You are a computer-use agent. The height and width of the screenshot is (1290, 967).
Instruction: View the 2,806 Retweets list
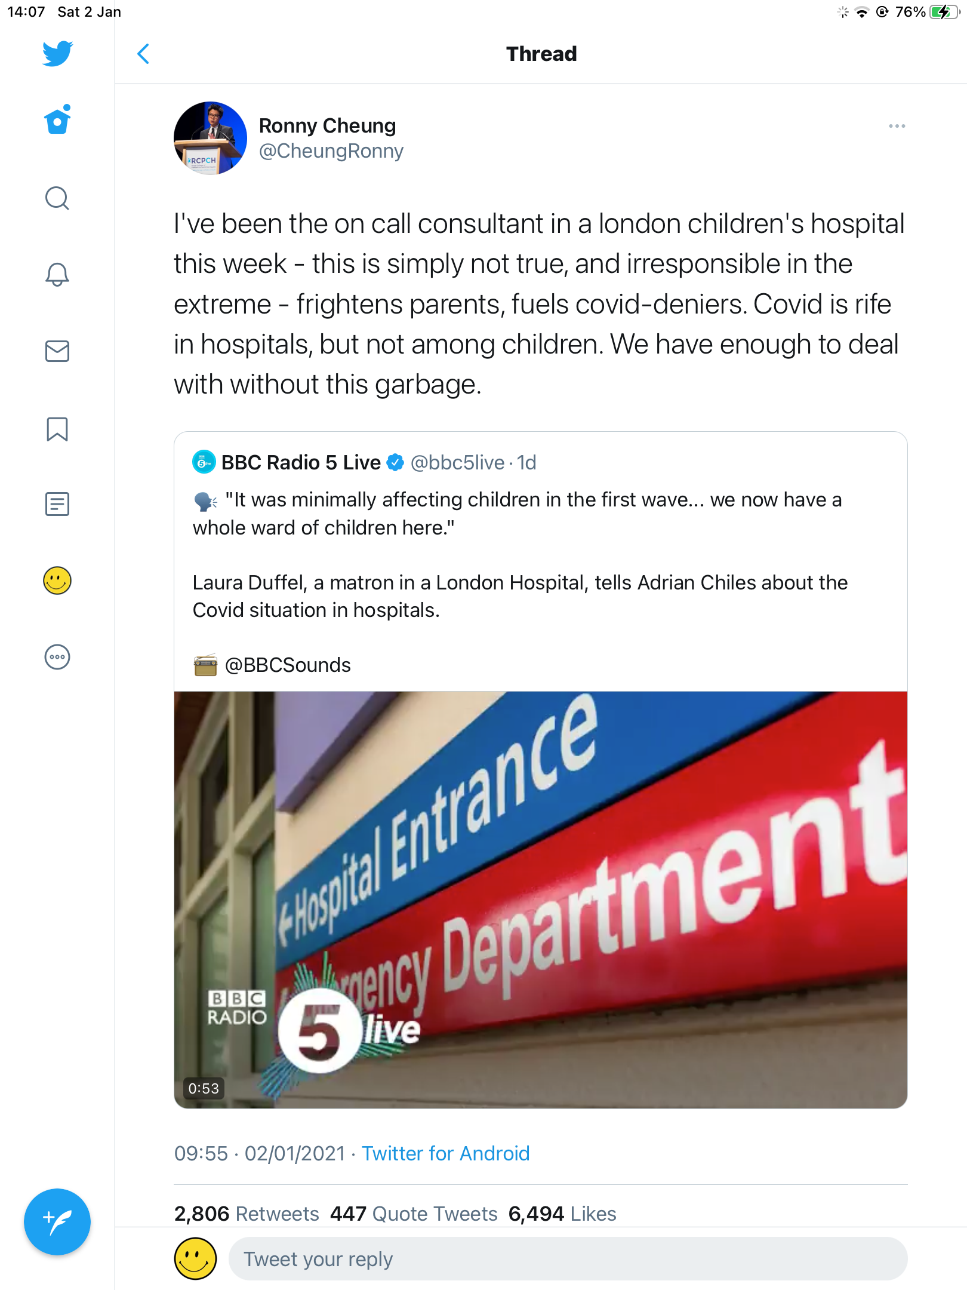247,1214
